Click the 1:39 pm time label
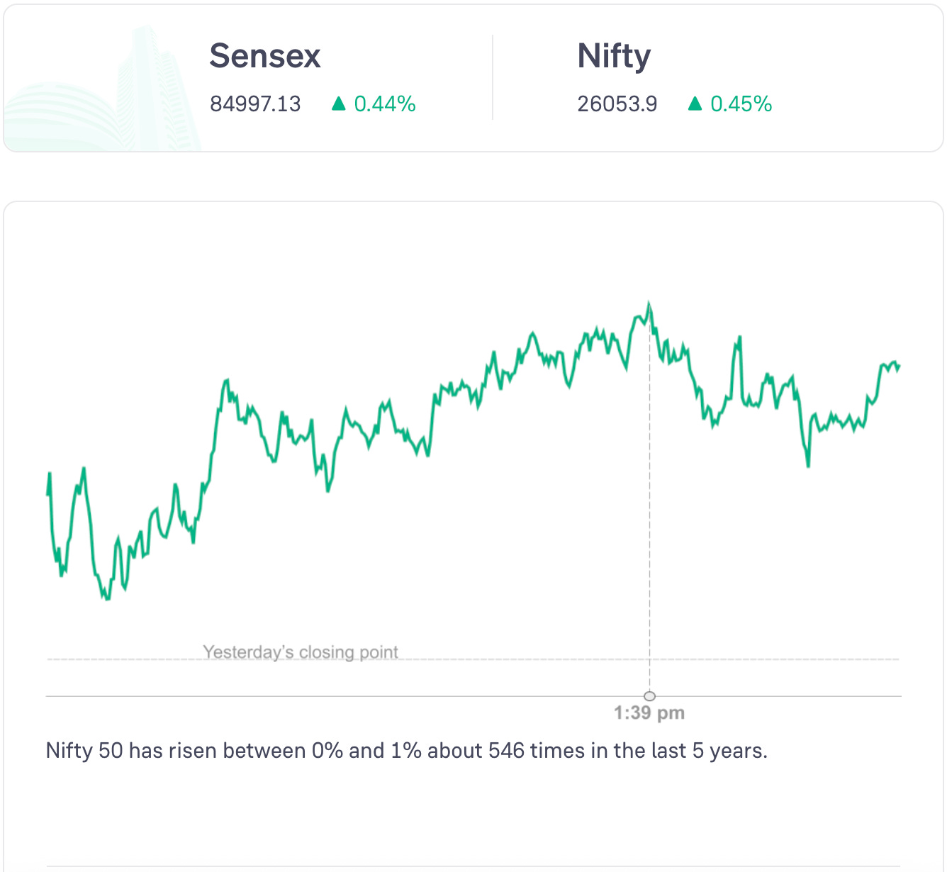The width and height of the screenshot is (947, 872). coord(649,713)
